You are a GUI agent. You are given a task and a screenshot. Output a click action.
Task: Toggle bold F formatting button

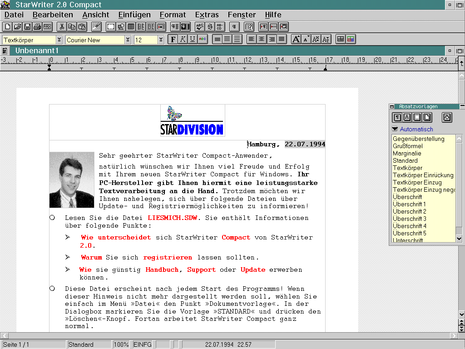[x=173, y=39]
